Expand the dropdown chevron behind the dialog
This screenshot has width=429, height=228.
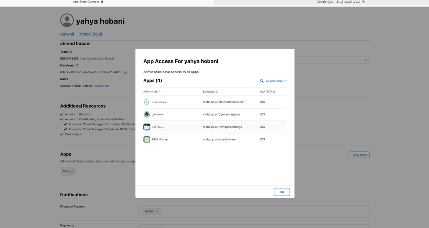point(365,60)
